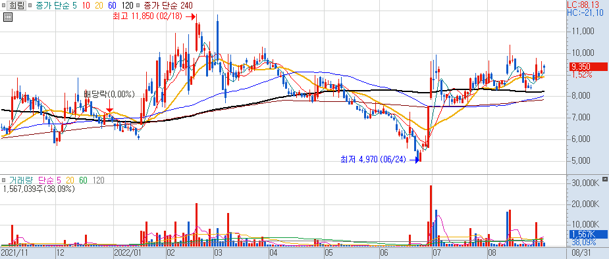The height and width of the screenshot is (259, 609).
Task: Toggle the square before 종가 단순 5
Action: pyautogui.click(x=30, y=5)
